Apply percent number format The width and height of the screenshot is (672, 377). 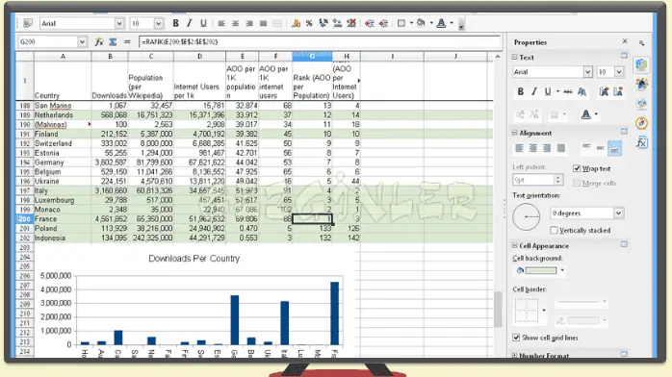click(309, 23)
